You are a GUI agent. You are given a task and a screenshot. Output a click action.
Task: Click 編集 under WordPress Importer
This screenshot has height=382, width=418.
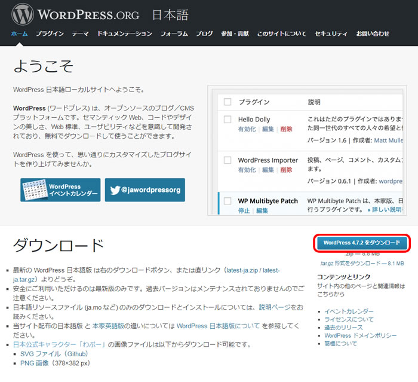(x=268, y=170)
